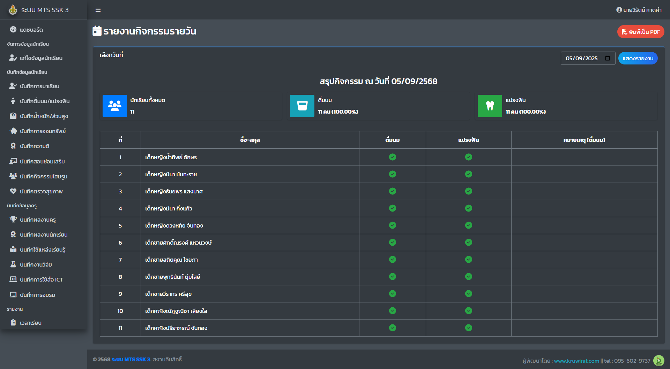Open the edit student data menu
The height and width of the screenshot is (369, 670).
click(41, 58)
